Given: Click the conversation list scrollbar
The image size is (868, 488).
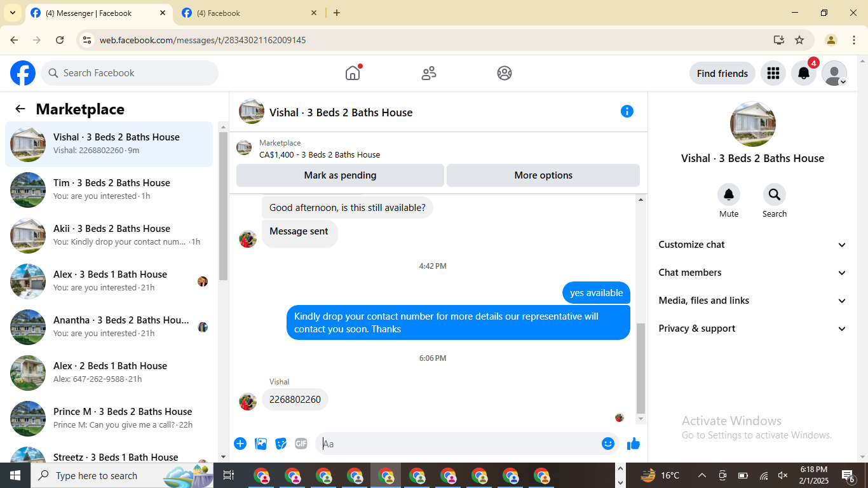Looking at the screenshot, I should 223,207.
